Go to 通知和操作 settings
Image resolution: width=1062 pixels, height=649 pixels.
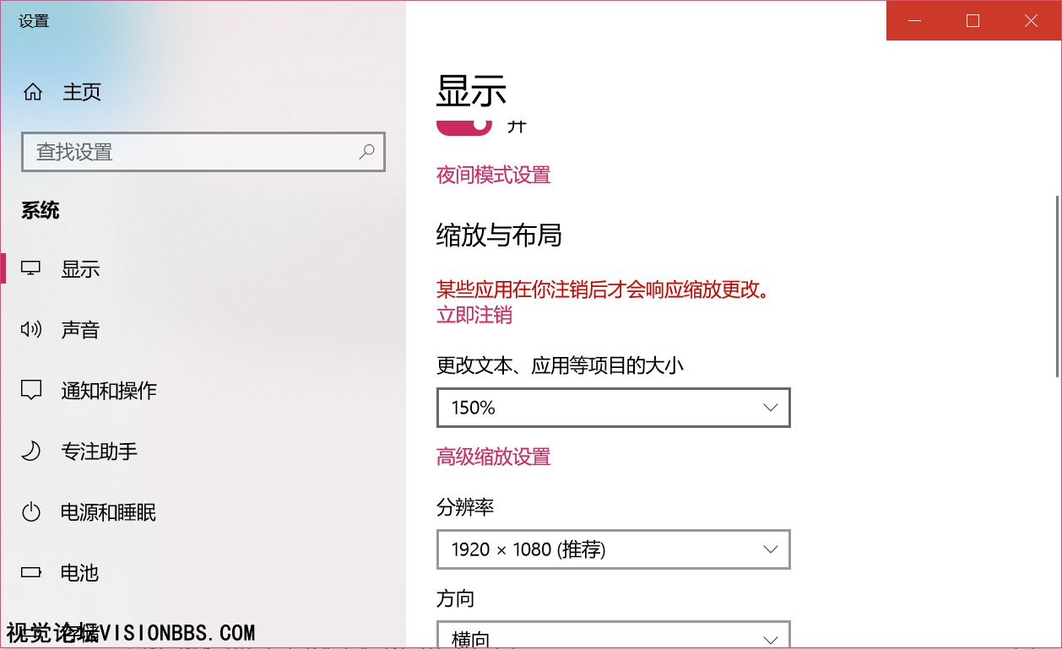(109, 391)
